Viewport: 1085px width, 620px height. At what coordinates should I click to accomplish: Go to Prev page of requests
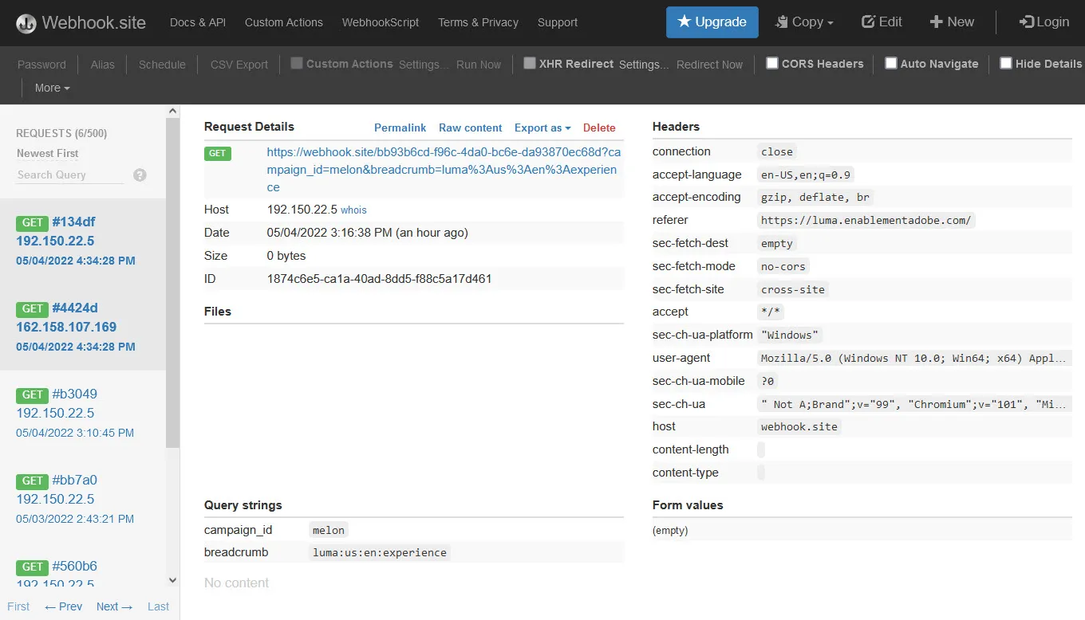64,606
